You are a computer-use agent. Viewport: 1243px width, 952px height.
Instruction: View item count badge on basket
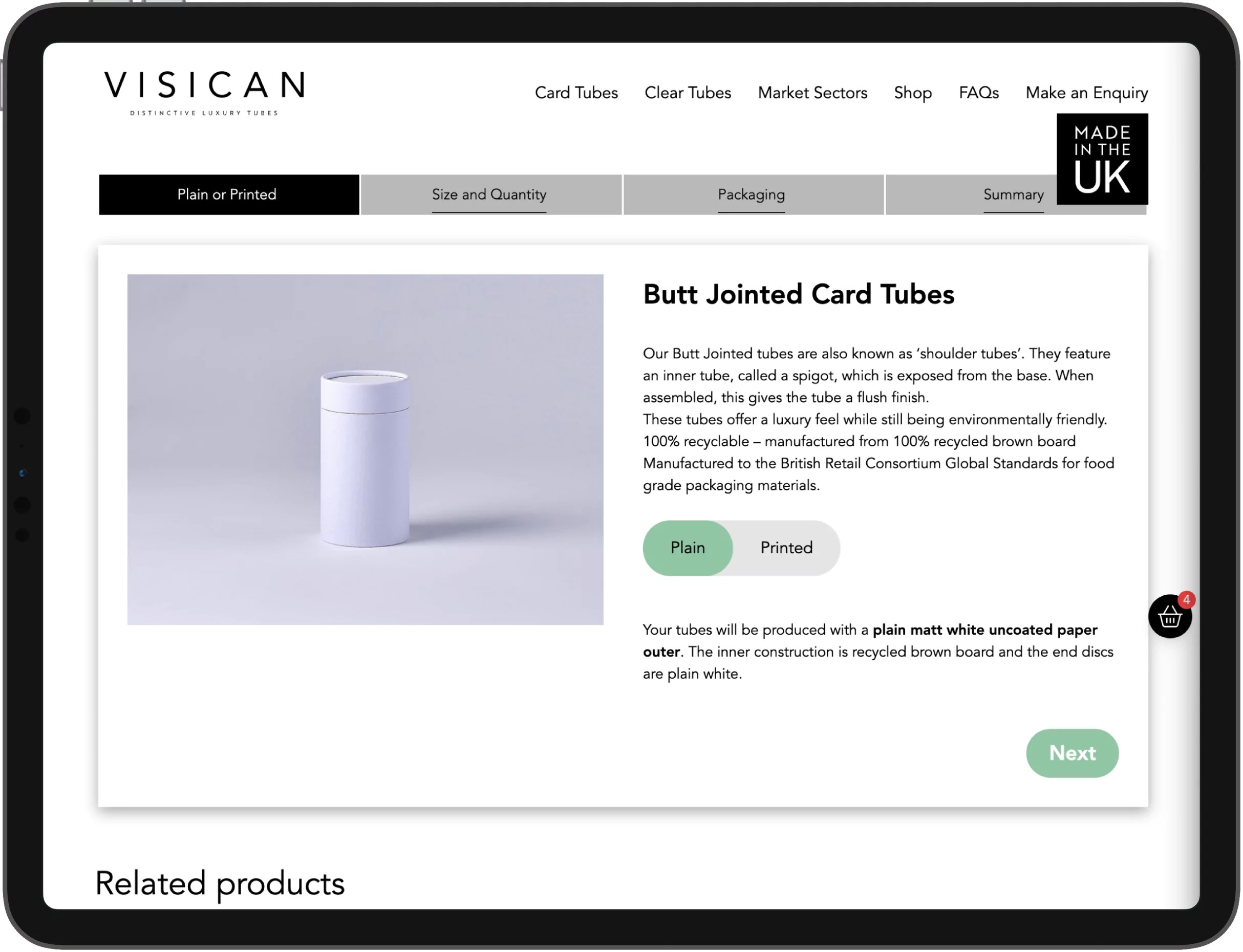[x=1184, y=600]
